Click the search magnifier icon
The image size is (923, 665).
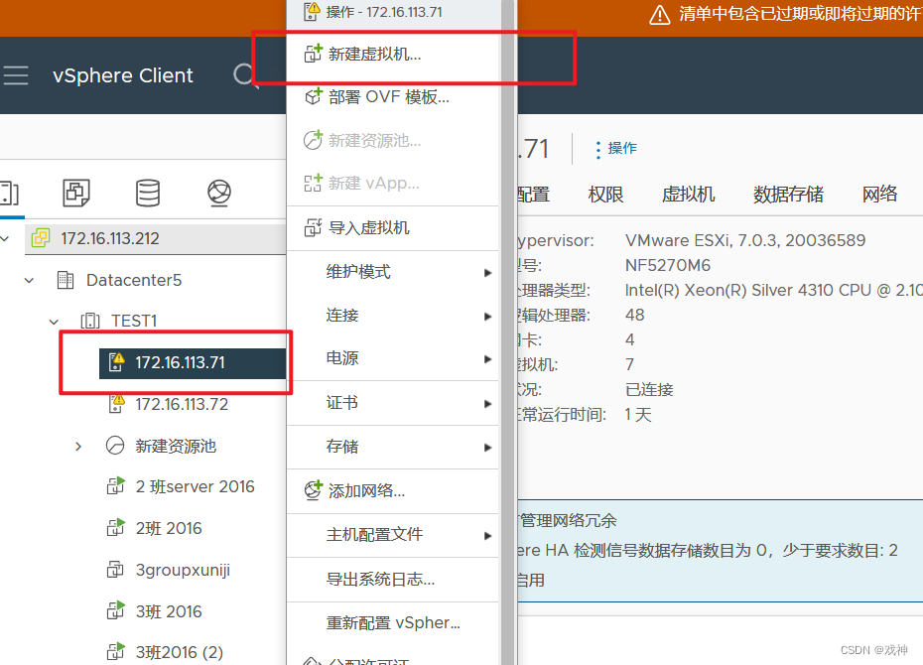pyautogui.click(x=244, y=75)
